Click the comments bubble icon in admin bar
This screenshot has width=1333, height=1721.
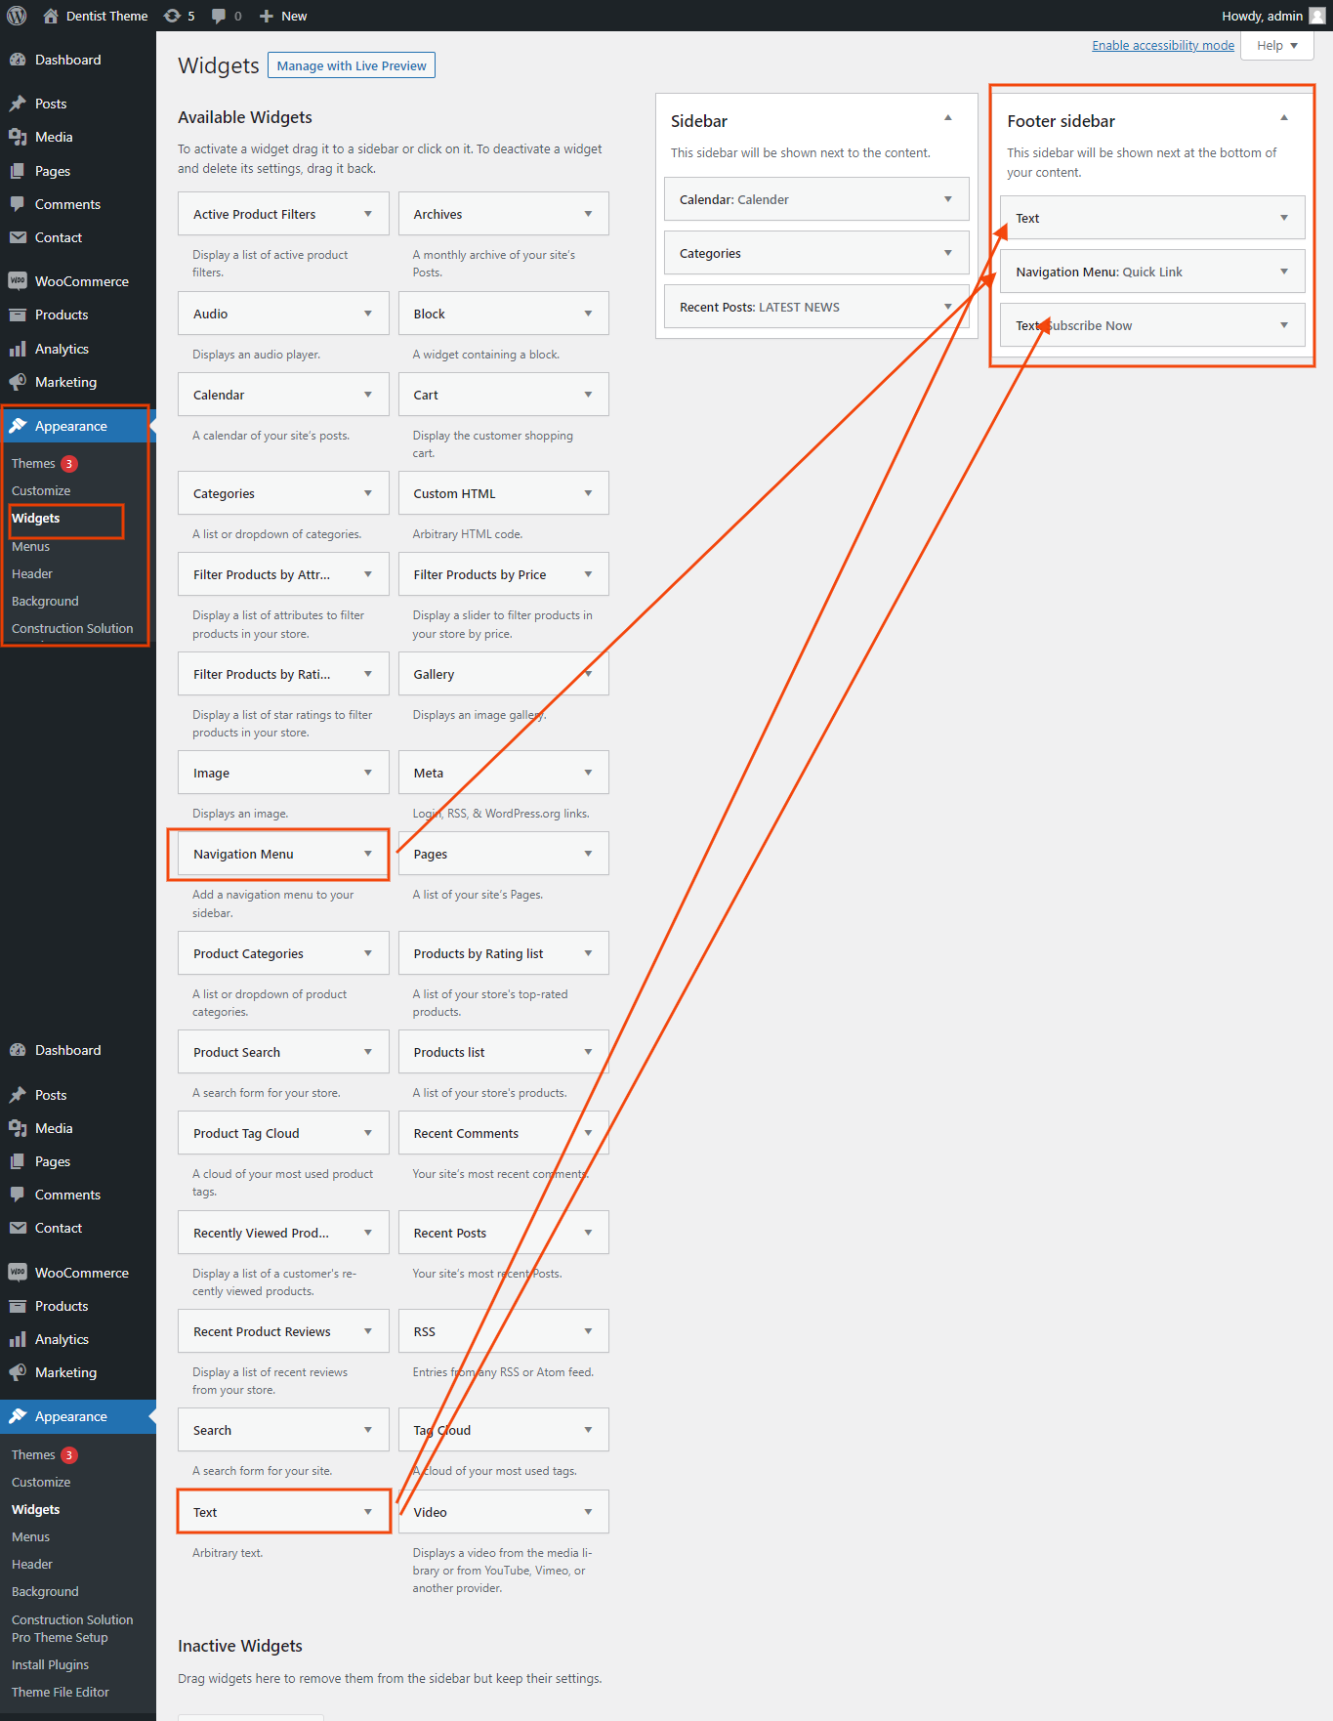point(219,16)
